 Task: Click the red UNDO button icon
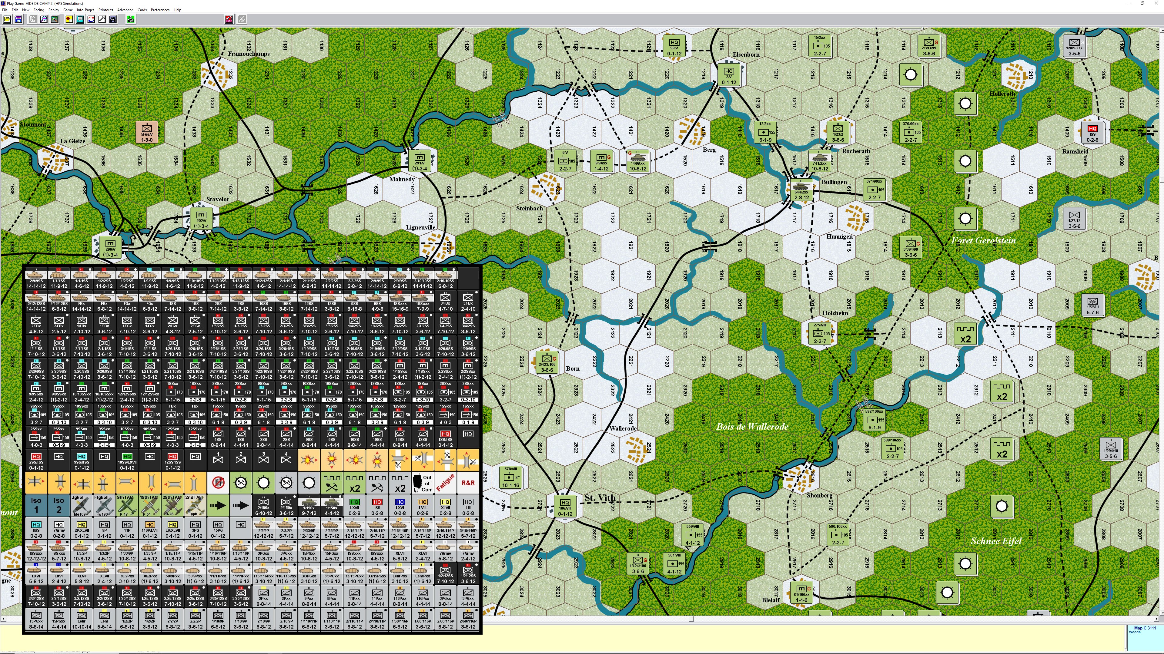click(x=229, y=19)
